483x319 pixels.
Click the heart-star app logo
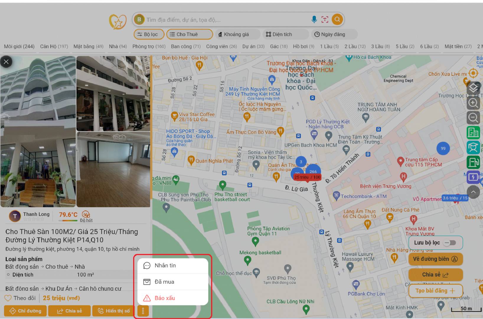pyautogui.click(x=118, y=22)
